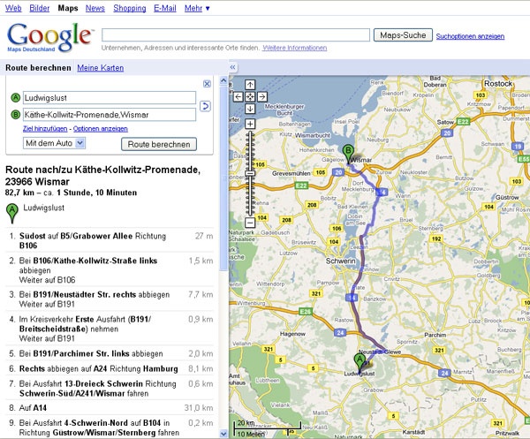Select step 6 'Rechts abbiegen auf A24'
Screen dimensions: 530x439
110,368
